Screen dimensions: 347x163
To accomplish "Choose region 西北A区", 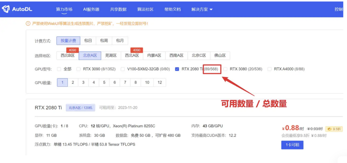I will [x=132, y=55].
